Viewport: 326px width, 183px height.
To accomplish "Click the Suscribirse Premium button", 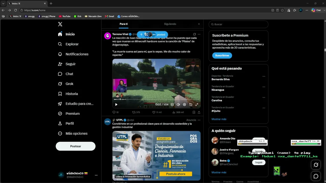I will [x=222, y=55].
